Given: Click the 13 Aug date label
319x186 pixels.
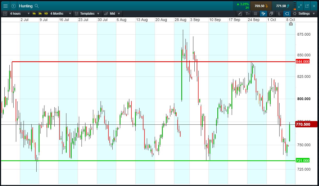Looking at the screenshot, I should coord(142,20).
